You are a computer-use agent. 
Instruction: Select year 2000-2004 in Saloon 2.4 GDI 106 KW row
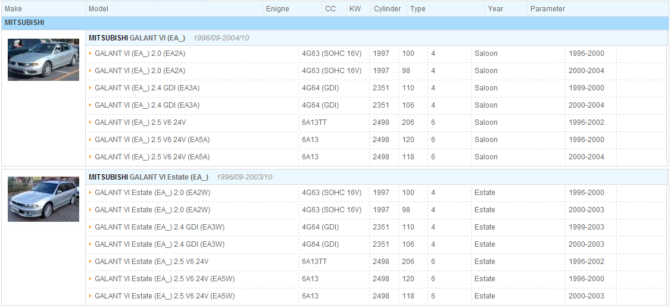tap(586, 105)
